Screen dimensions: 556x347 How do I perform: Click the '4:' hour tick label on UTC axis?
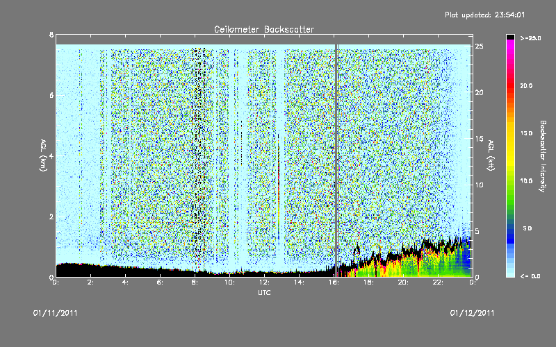126,282
